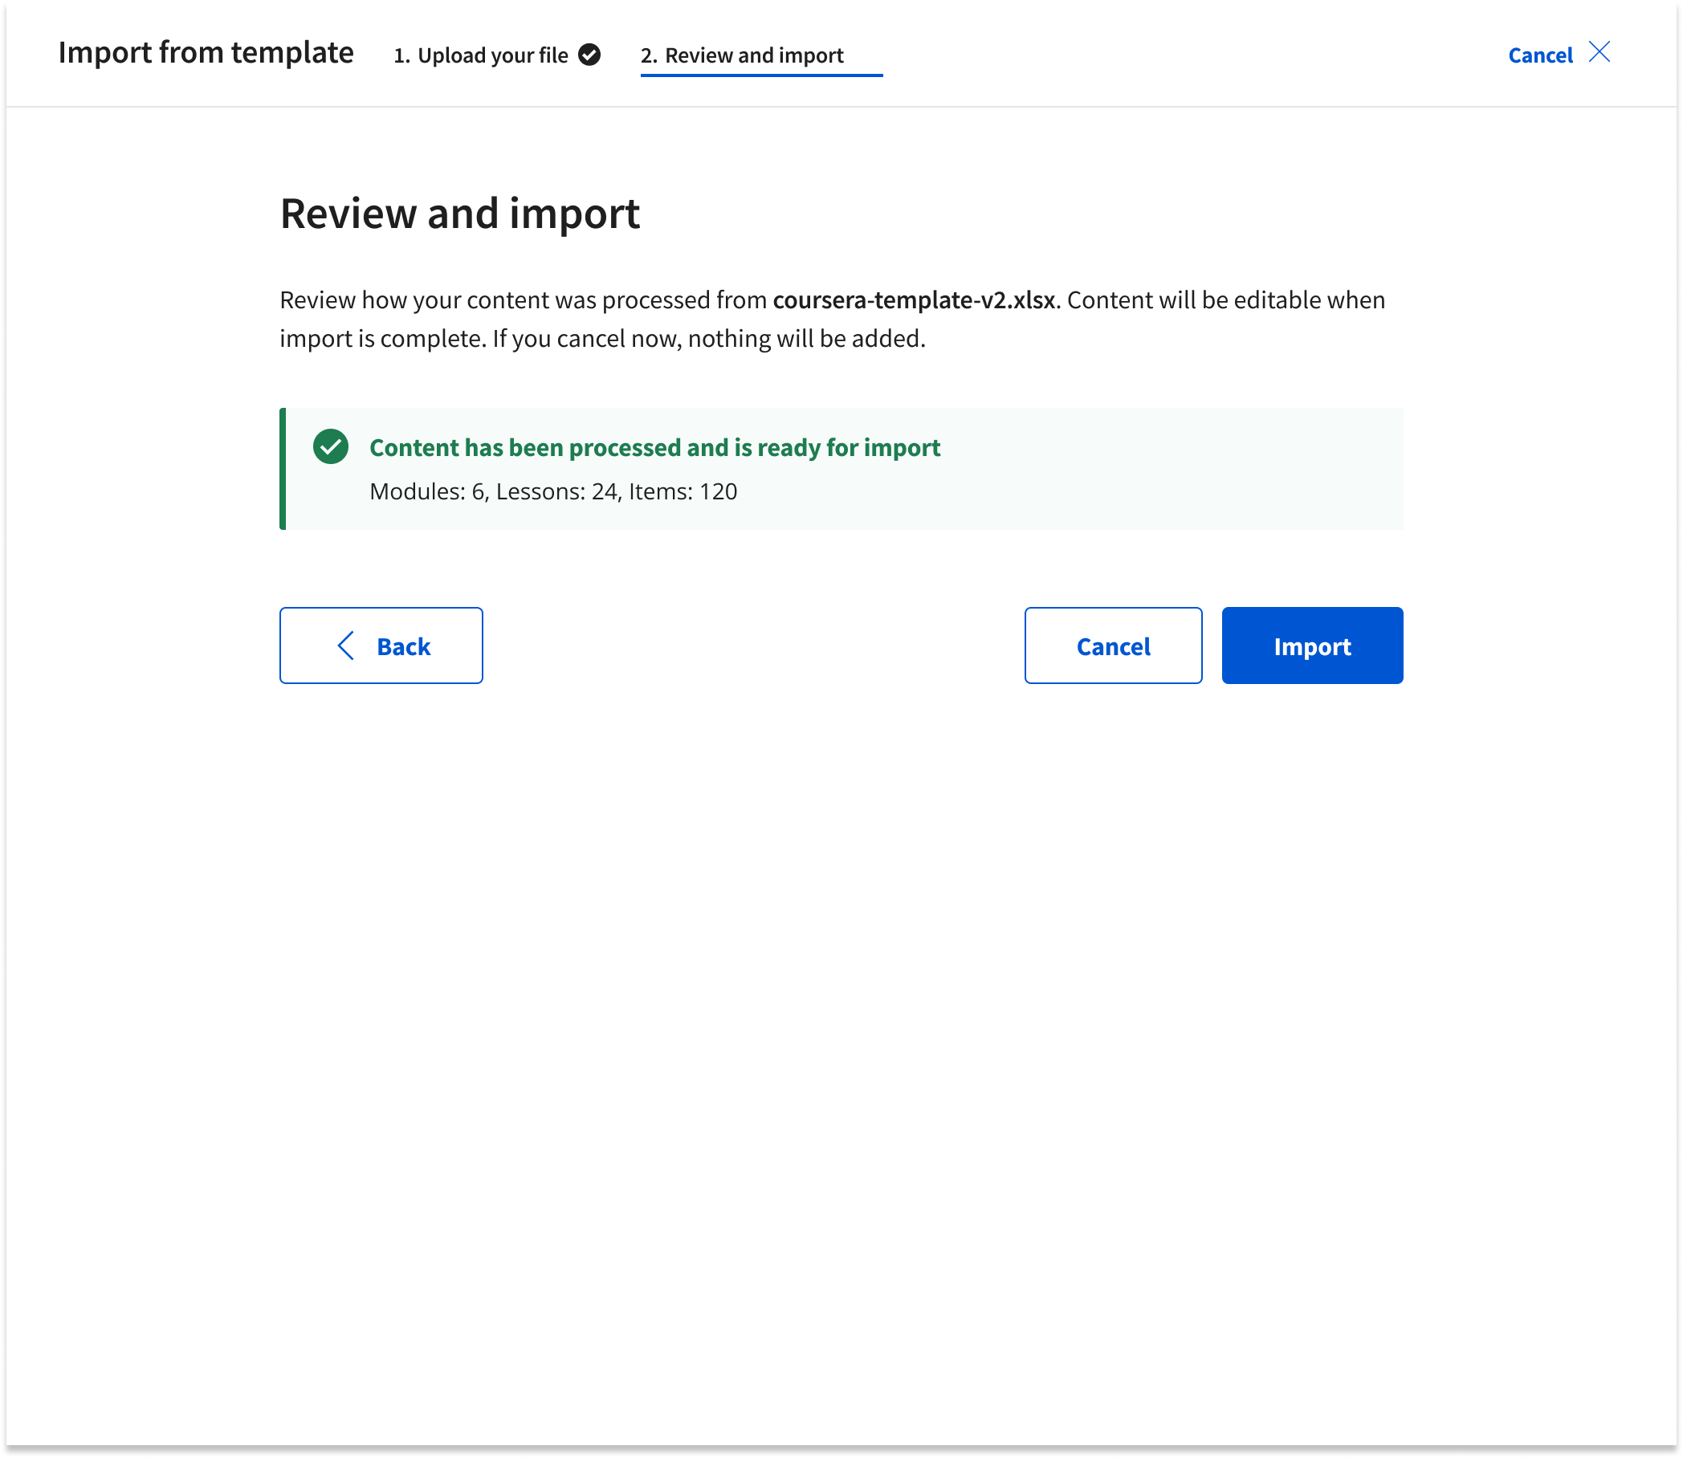Click the 'Content has been processed' message
The width and height of the screenshot is (1683, 1458).
[x=654, y=447]
